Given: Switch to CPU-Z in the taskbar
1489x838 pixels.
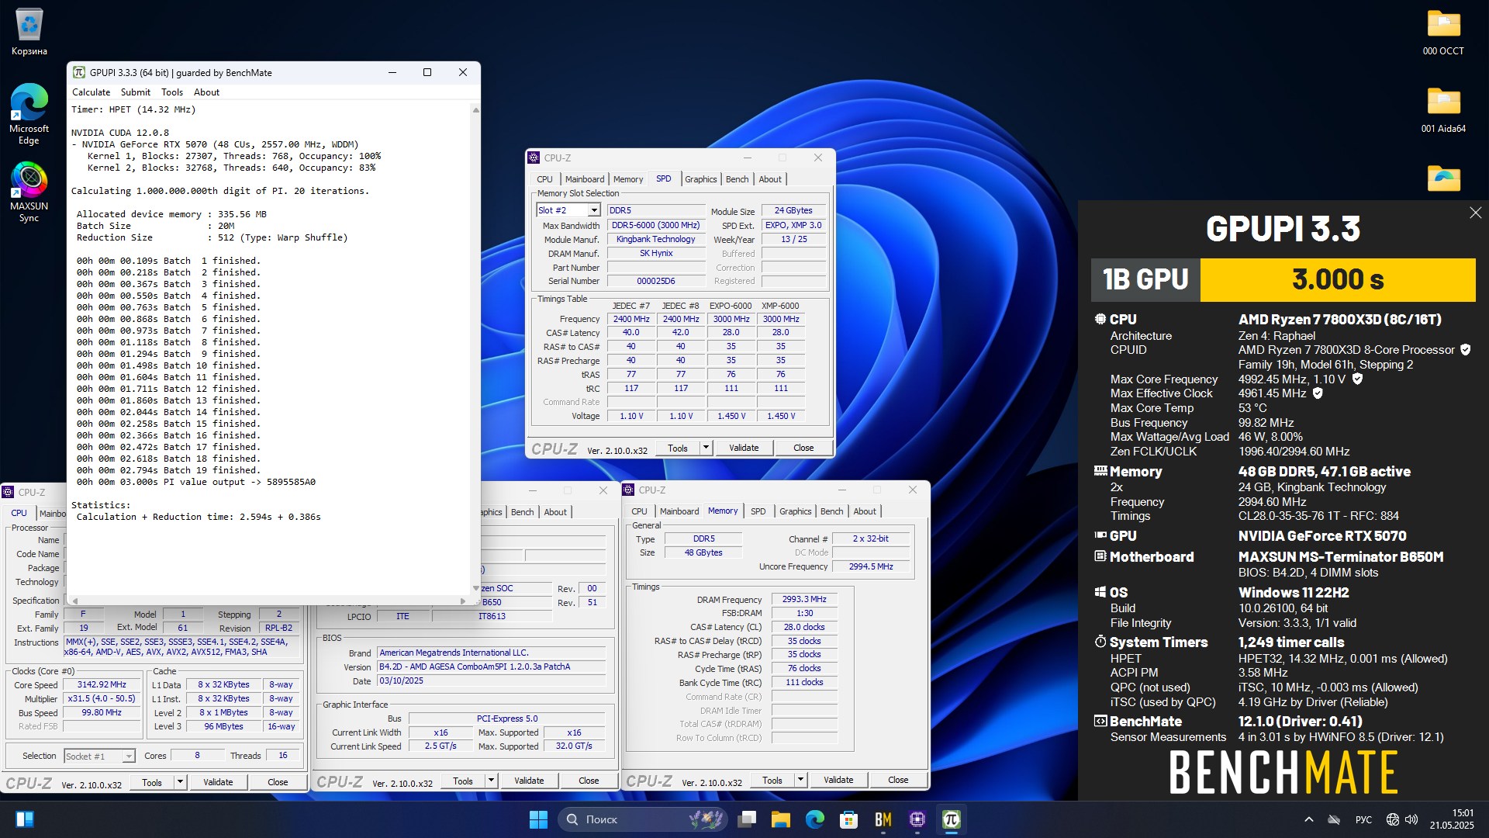Looking at the screenshot, I should pos(917,819).
